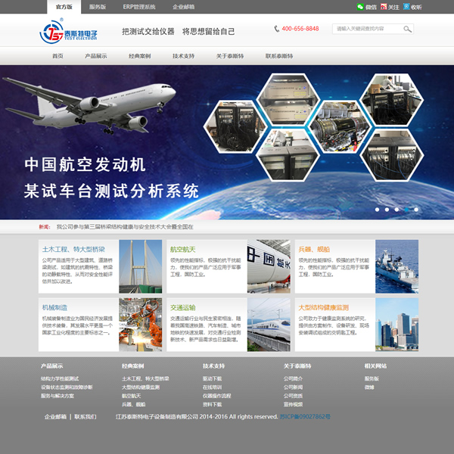
Task: Select the first banner carousel dot
Action: tap(377, 209)
